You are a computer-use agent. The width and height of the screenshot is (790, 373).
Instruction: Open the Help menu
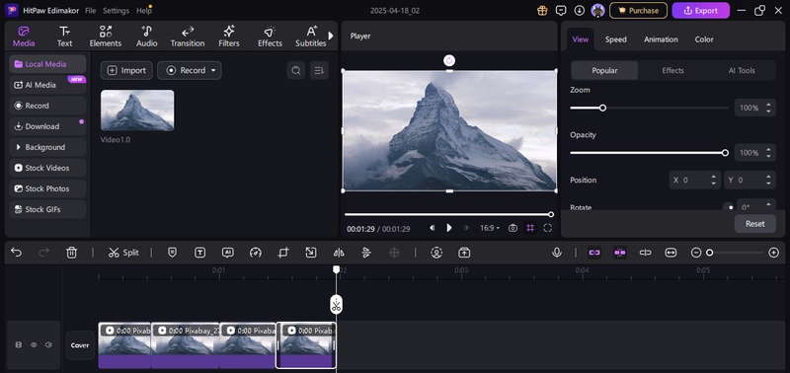click(143, 11)
